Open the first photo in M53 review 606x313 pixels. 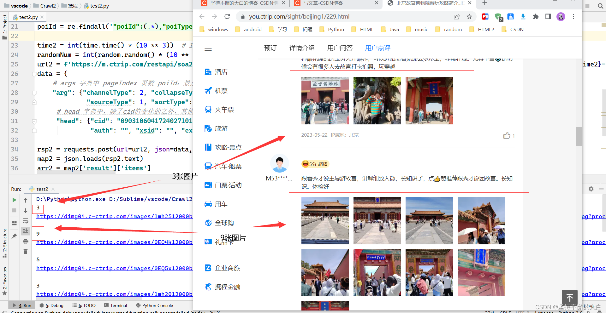[325, 221]
